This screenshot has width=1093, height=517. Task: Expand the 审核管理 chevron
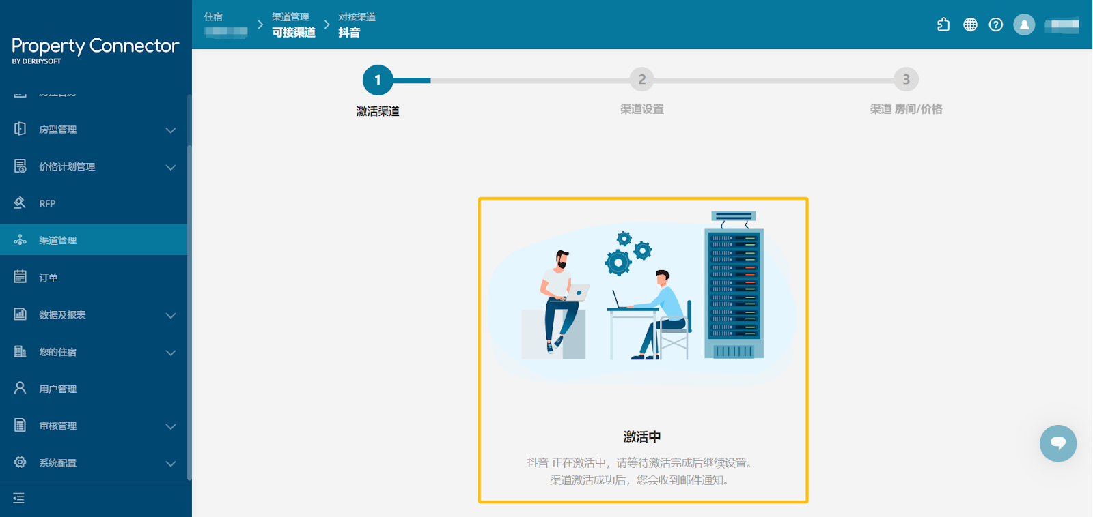(171, 426)
